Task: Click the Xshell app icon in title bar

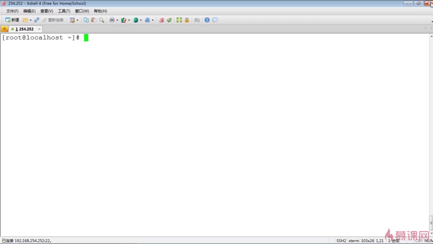Action: (x=4, y=3)
